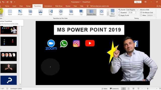Image resolution: width=161 pixels, height=90 pixels.
Task: Click the zoom slider handle
Action: 148,88
